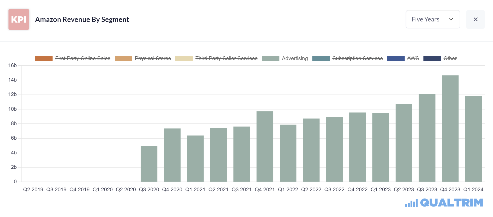The image size is (493, 217).
Task: Click Subscription Services teal color swatch
Action: tap(321, 59)
